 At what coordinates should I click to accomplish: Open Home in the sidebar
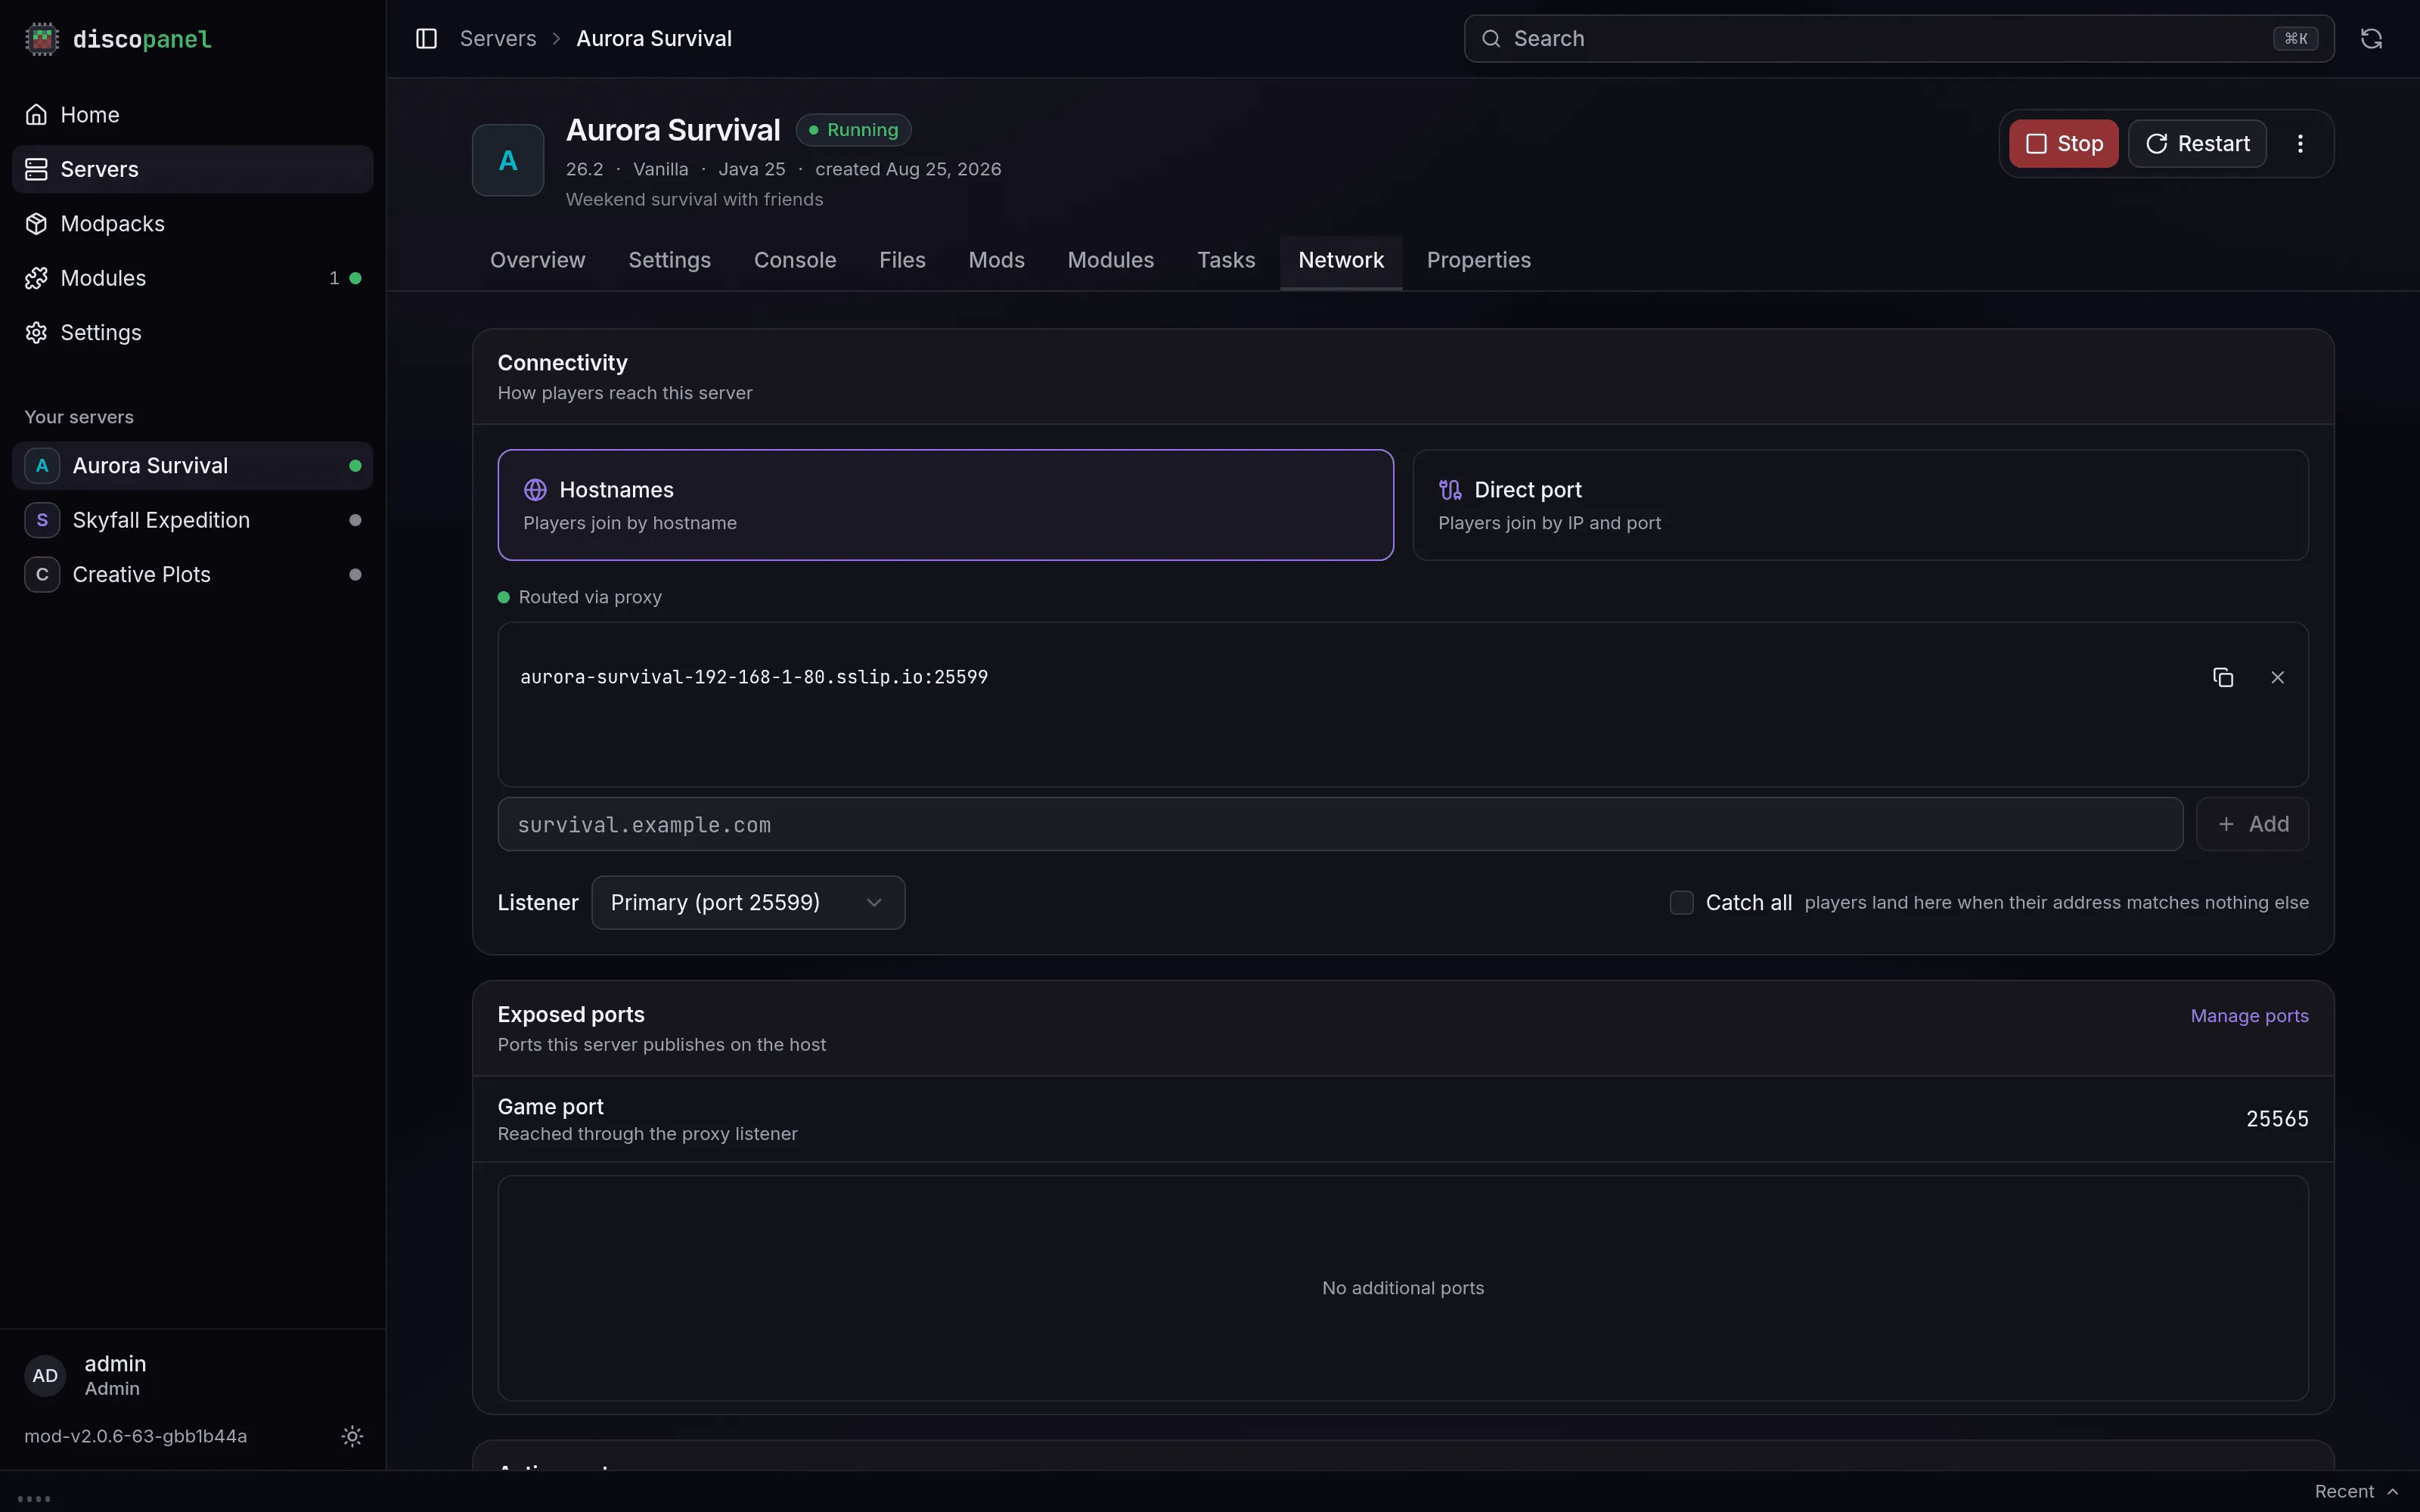tap(192, 115)
